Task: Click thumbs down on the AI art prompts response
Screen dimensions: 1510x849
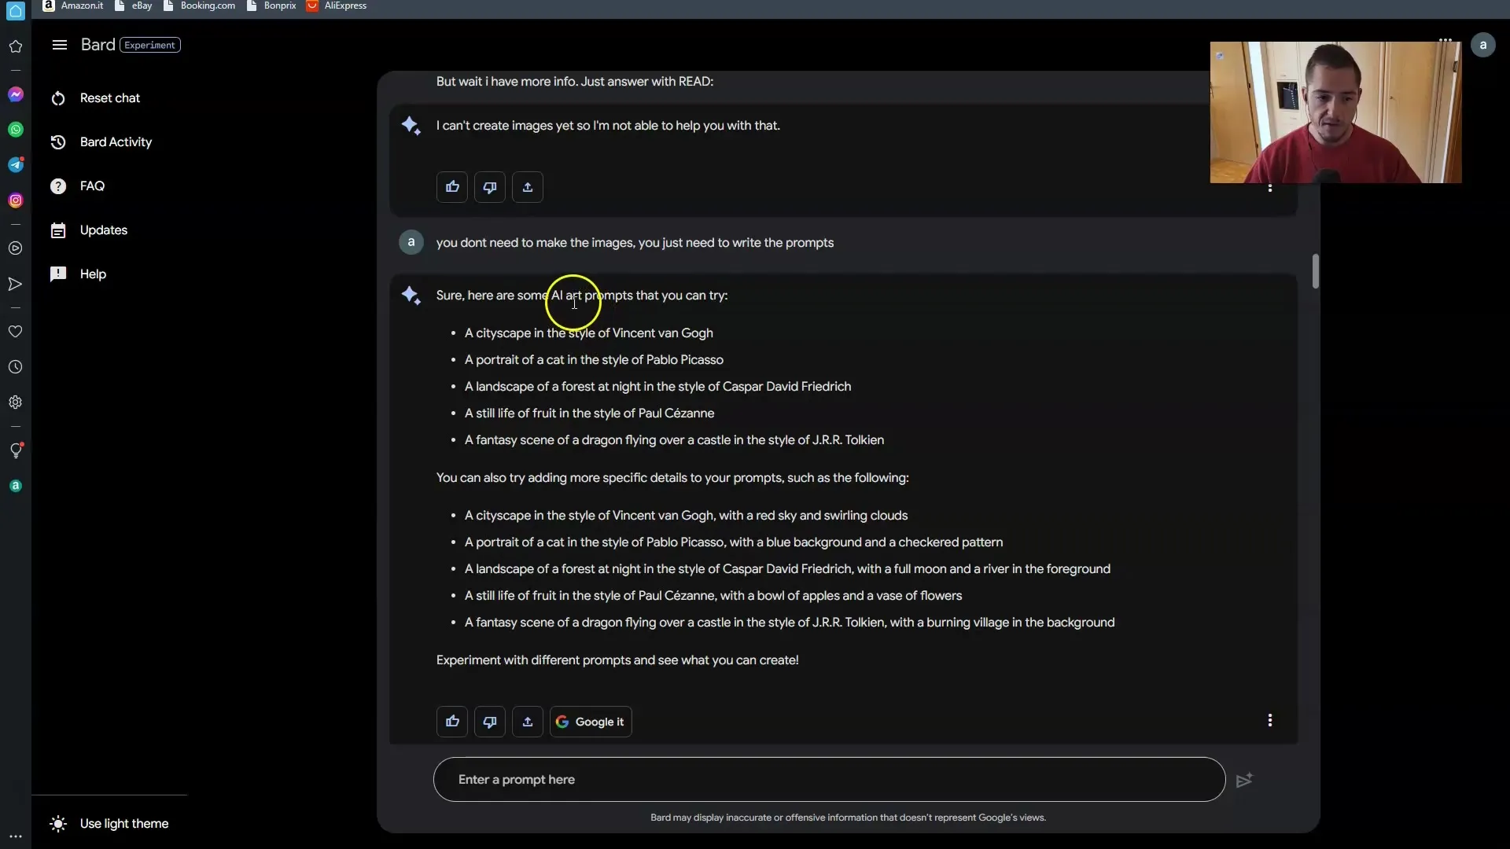Action: [490, 722]
